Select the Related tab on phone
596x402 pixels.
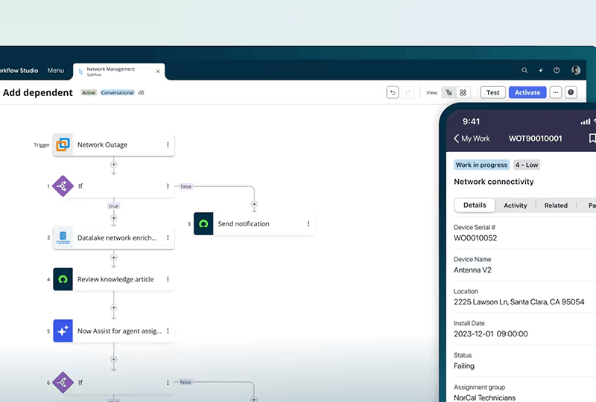coord(556,205)
